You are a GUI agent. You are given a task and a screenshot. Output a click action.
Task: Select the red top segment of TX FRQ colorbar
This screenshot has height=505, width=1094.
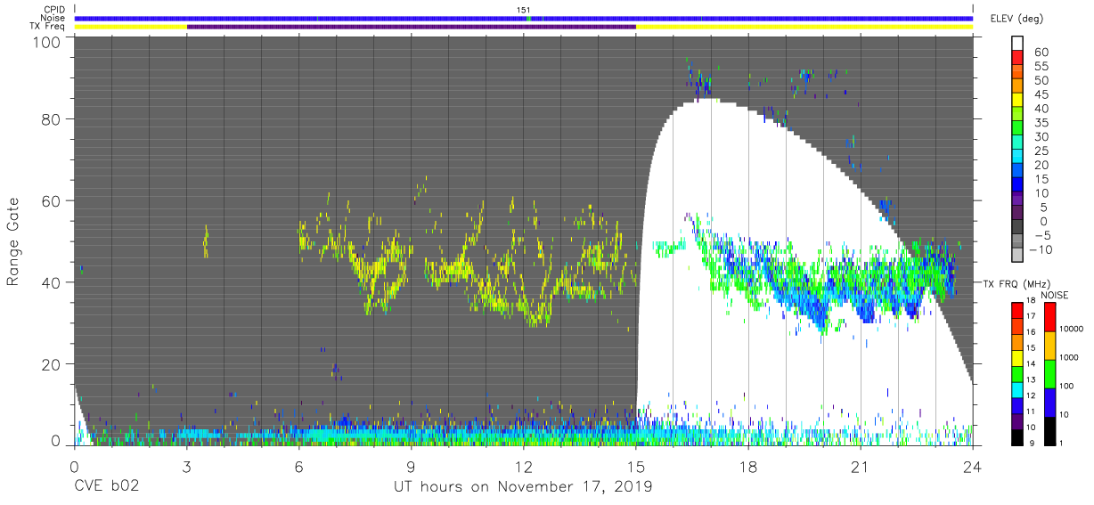[x=1018, y=309]
